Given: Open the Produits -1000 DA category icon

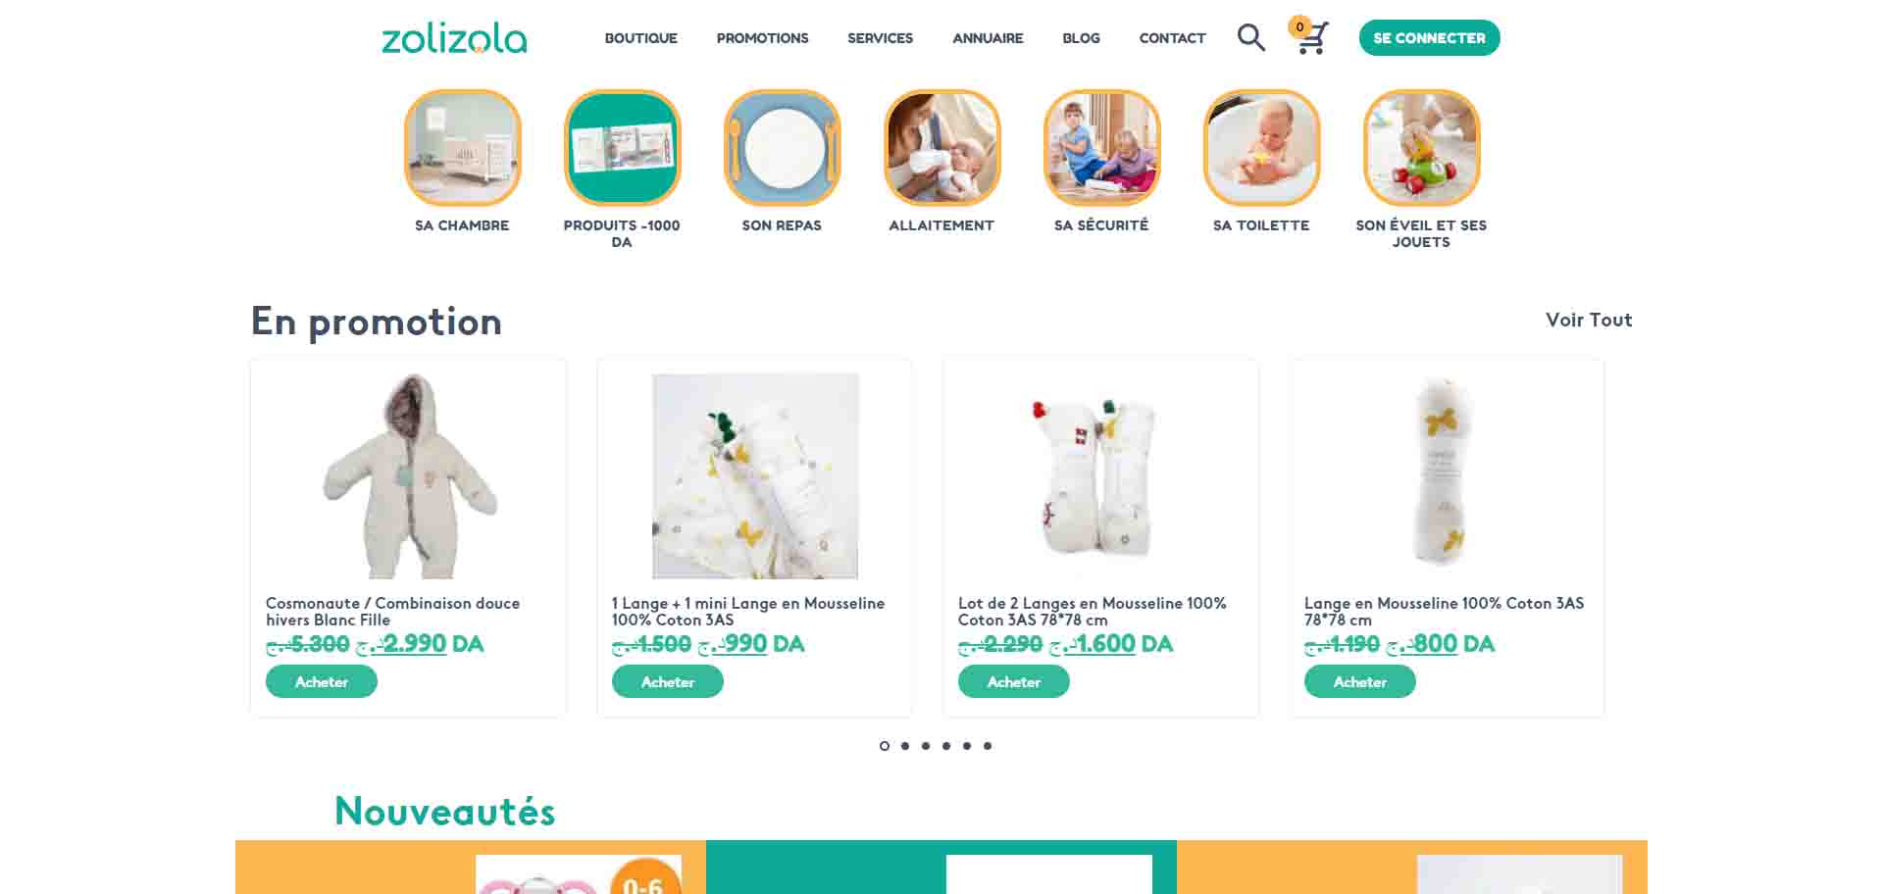Looking at the screenshot, I should coord(622,148).
